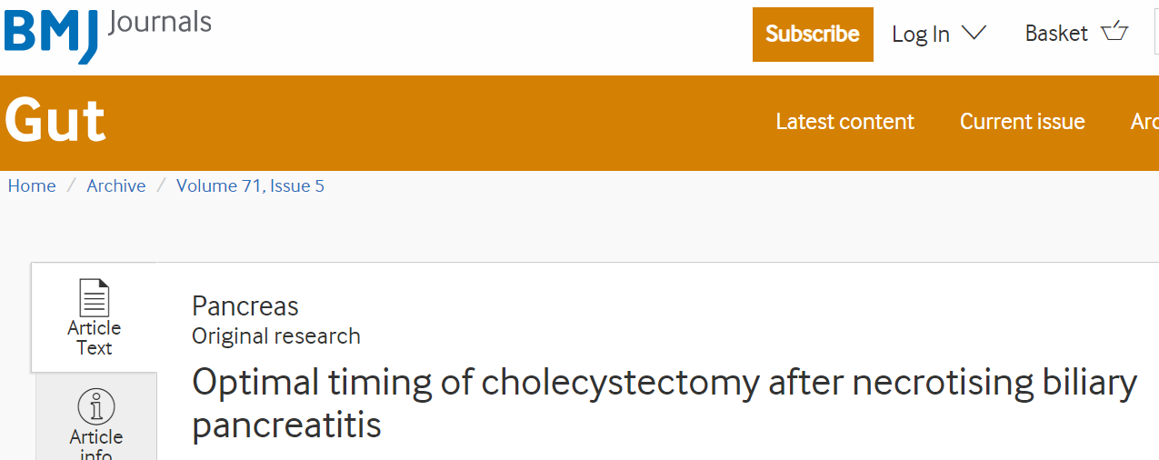The image size is (1159, 460).
Task: Open Current issue menu item
Action: coord(1023,122)
